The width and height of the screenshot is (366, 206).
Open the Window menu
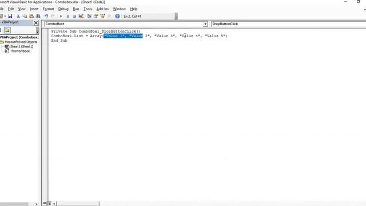120,9
